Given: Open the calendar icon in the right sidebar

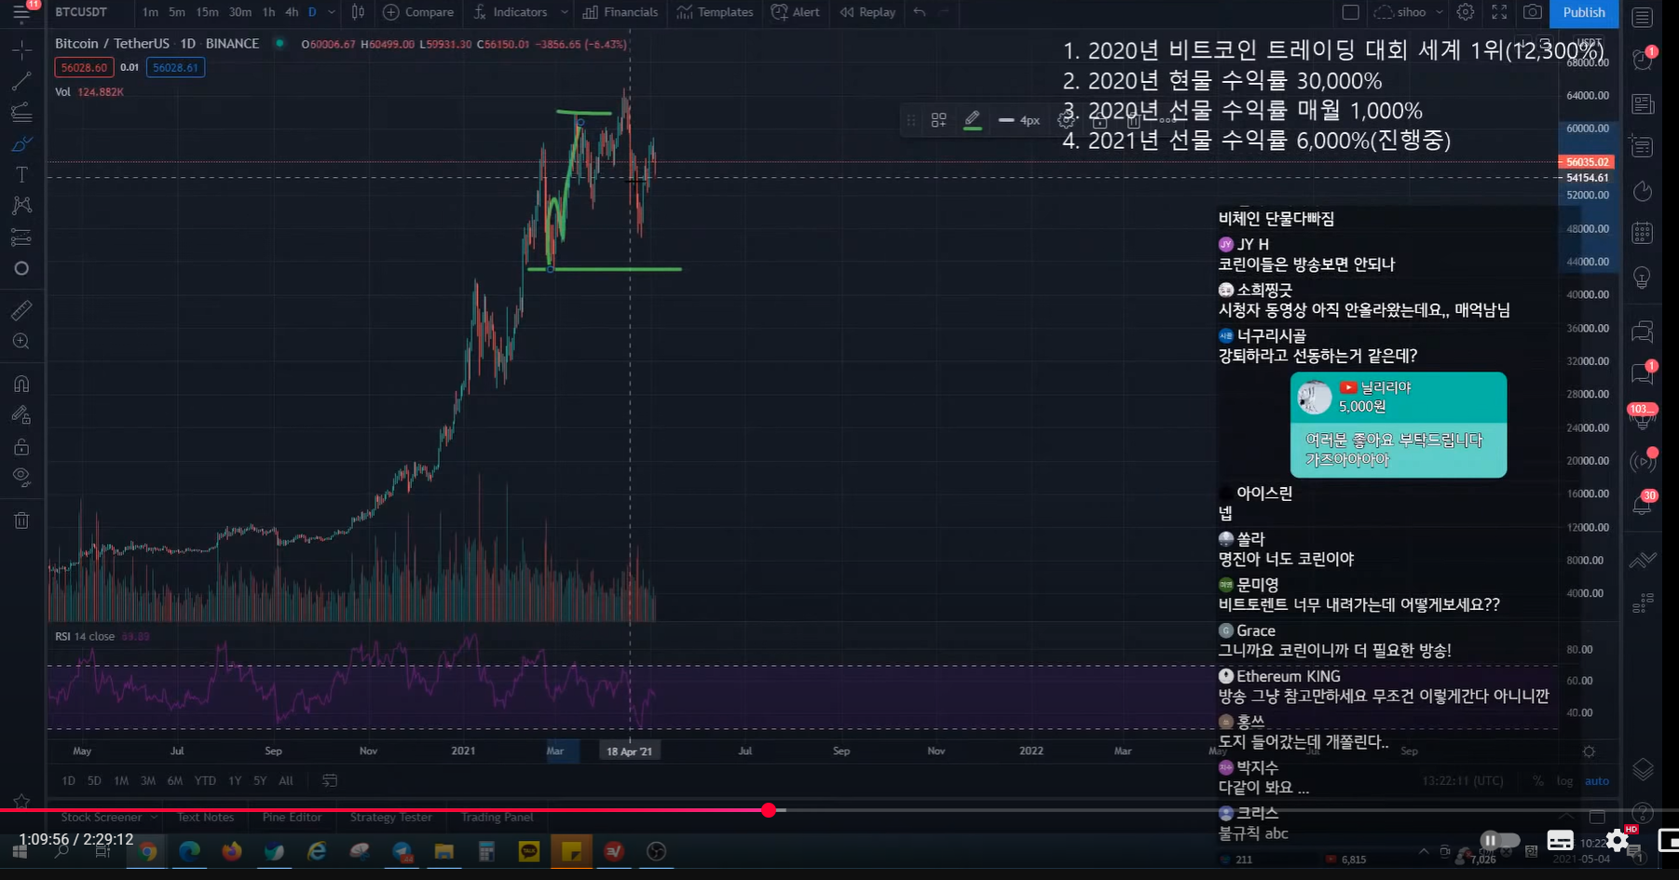Looking at the screenshot, I should (1643, 232).
